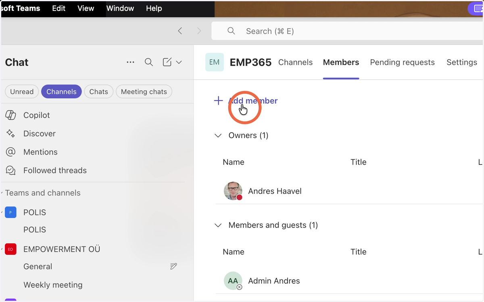This screenshot has height=302, width=484.
Task: Select the Chats filter pill
Action: coord(99,92)
